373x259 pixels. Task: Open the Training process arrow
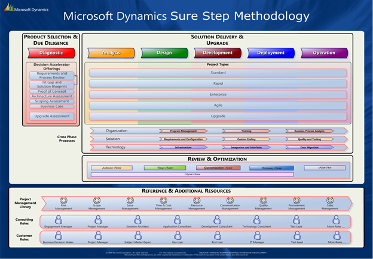(246, 131)
